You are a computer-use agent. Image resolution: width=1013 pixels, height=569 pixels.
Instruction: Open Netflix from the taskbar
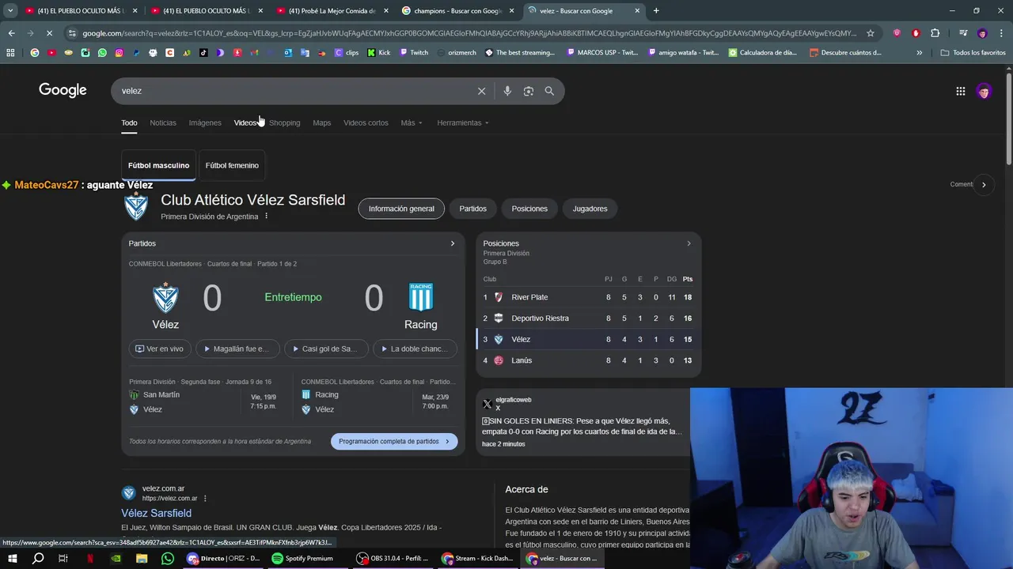click(90, 558)
